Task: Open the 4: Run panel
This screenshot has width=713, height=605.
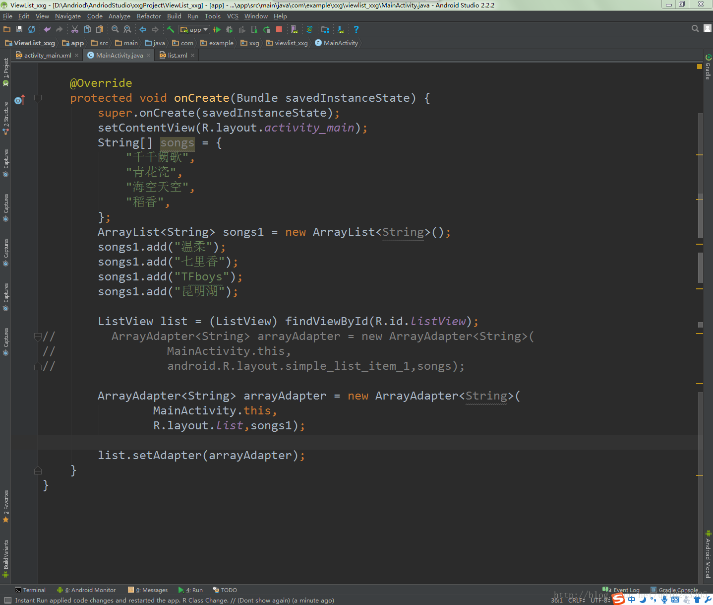Action: pyautogui.click(x=190, y=590)
